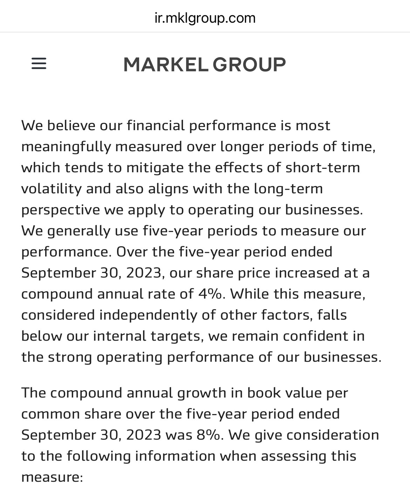
Task: Click the words 'We give consideration'
Action: (x=304, y=435)
